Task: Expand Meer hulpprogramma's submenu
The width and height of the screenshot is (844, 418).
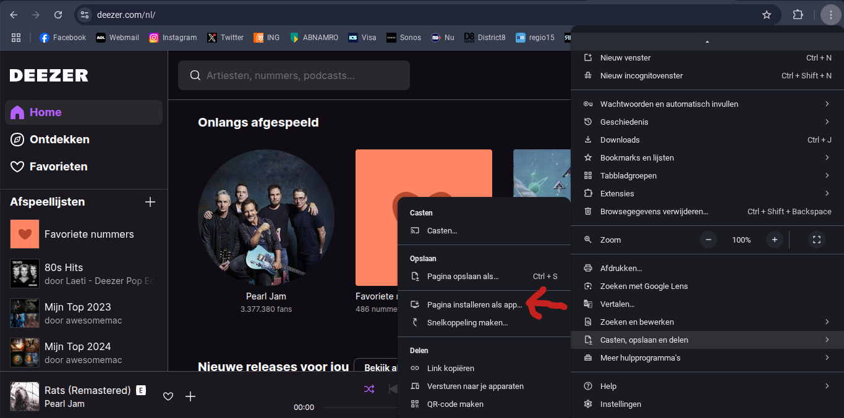Action: [707, 358]
